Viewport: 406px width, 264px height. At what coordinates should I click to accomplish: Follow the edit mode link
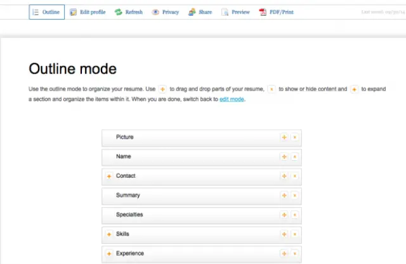click(x=232, y=99)
